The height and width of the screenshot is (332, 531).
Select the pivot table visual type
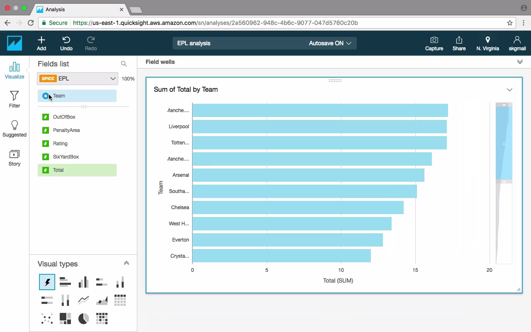point(120,300)
